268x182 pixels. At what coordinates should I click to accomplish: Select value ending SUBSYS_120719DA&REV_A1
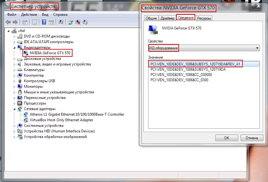(204, 64)
